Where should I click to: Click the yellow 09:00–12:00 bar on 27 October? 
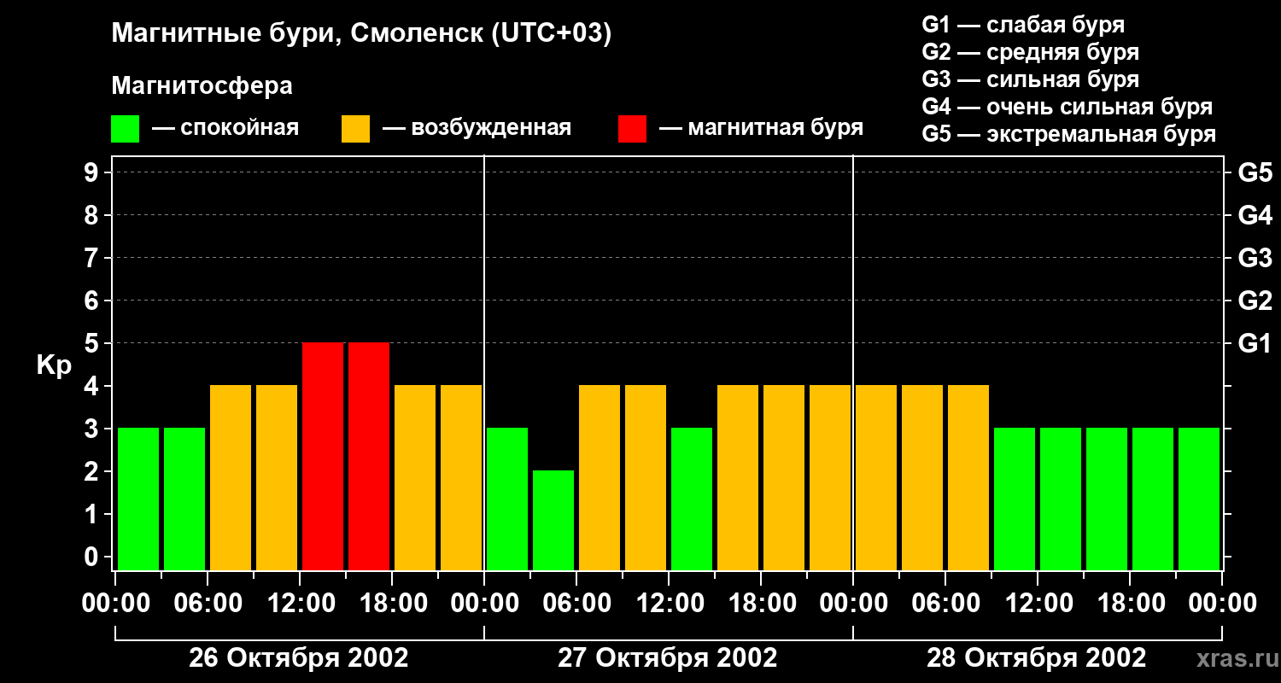coord(646,477)
